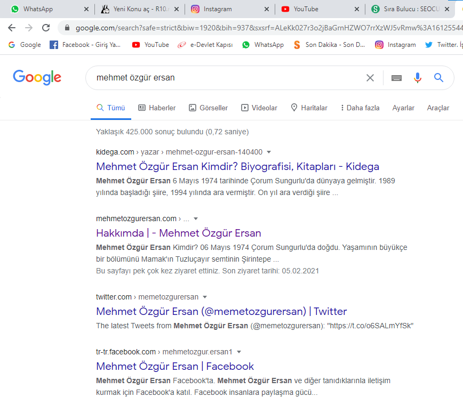
Task: Open the Daha fazla menu
Action: pos(360,108)
